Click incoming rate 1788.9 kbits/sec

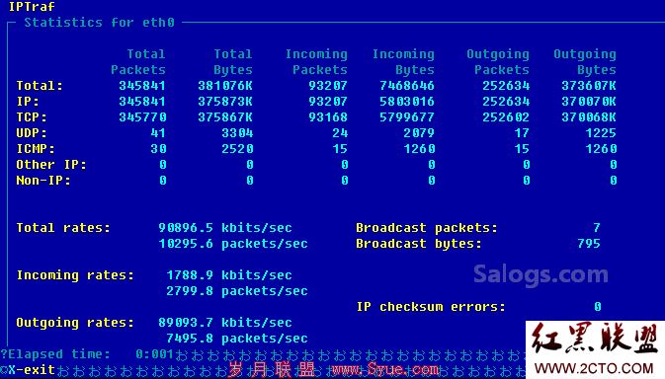[x=229, y=275]
